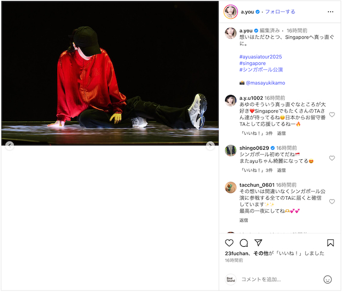
Task: Like the comment by shingo0629
Action: click(x=332, y=158)
